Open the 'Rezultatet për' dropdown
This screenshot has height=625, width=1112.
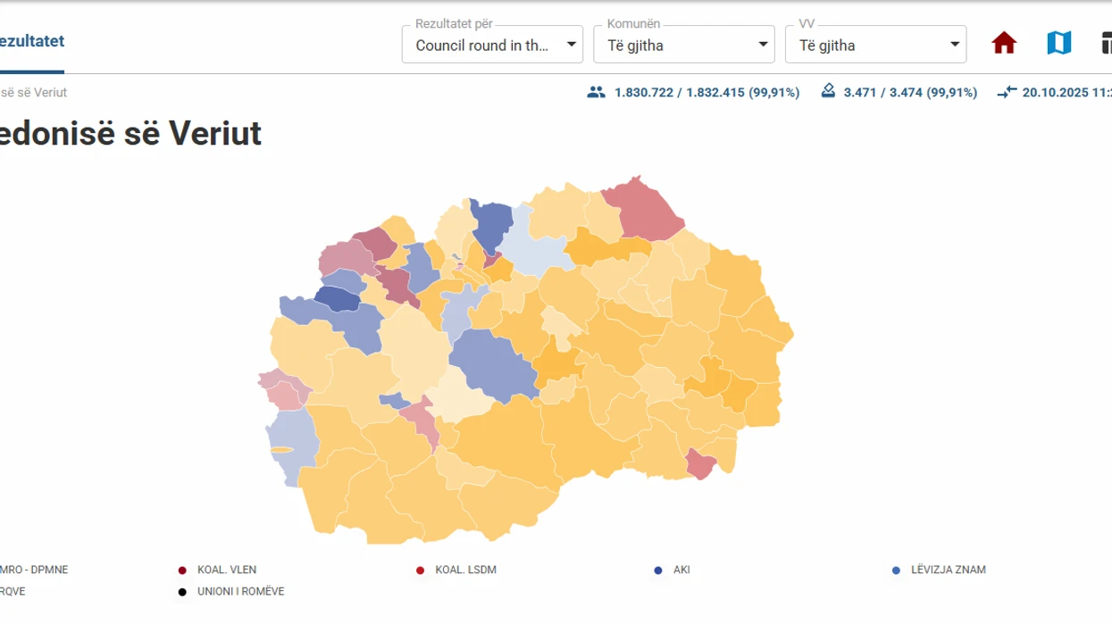click(492, 45)
